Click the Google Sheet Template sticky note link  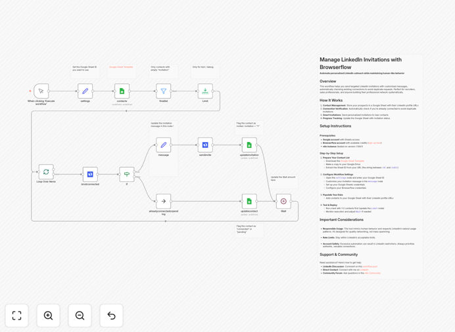pos(121,67)
